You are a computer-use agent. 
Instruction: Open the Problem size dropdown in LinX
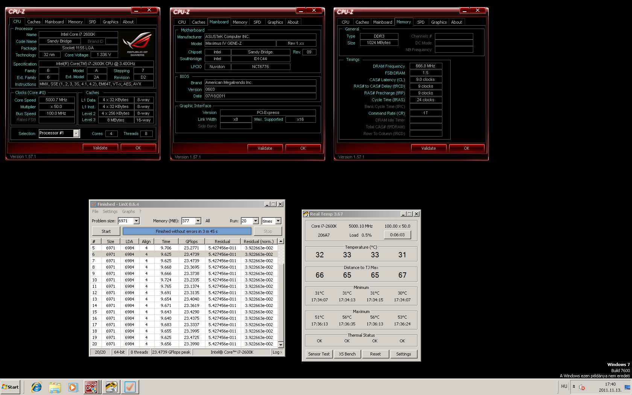[137, 221]
